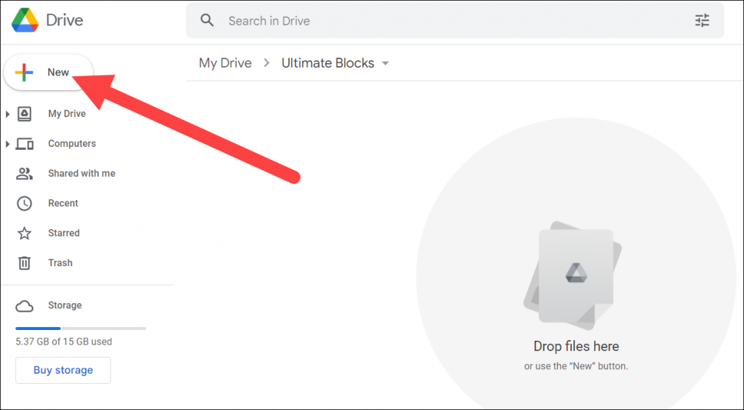Click the New button
Viewport: 744px width, 410px height.
pyautogui.click(x=48, y=72)
